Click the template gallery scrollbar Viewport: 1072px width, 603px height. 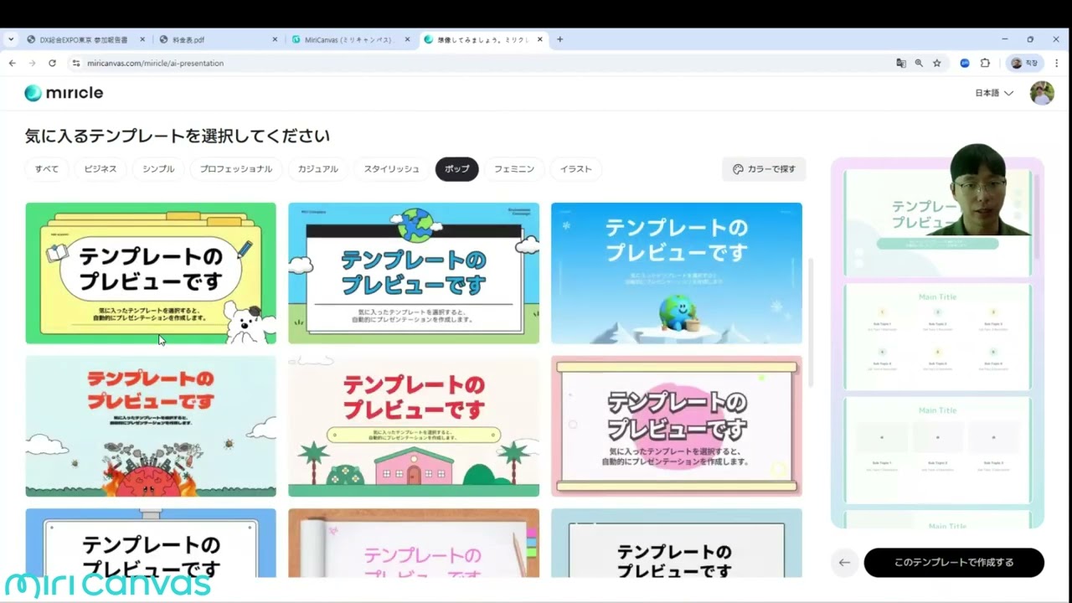(x=810, y=322)
